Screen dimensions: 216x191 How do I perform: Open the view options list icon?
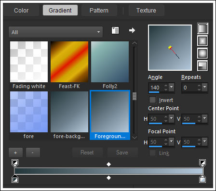tap(115, 30)
